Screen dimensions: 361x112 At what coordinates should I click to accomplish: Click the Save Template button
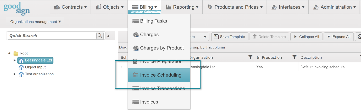tap(229, 37)
